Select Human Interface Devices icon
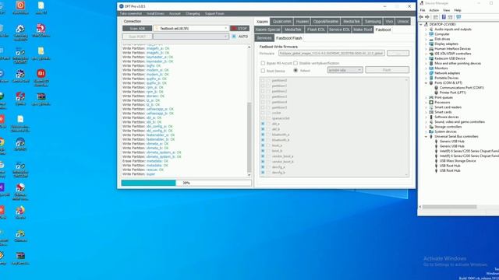Screen dimensions: 499x280 pos(431,48)
